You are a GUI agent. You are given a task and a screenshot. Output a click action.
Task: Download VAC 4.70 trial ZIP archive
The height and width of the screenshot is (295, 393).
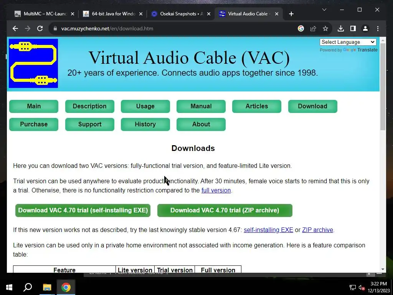225,210
